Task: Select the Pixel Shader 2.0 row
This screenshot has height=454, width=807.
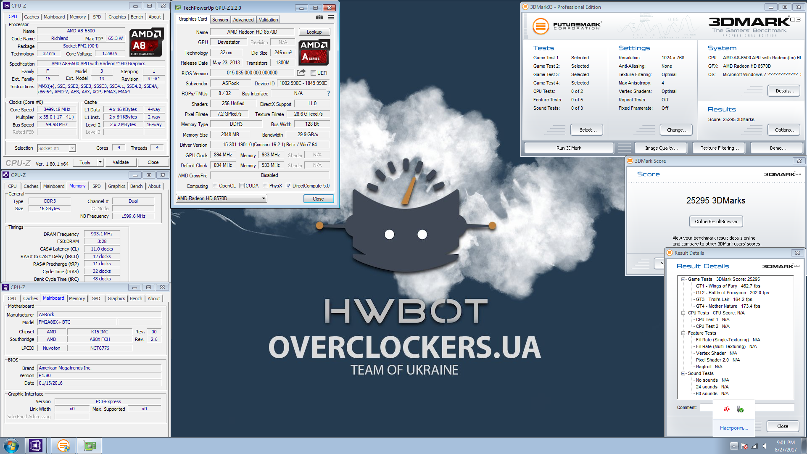Action: pos(717,360)
